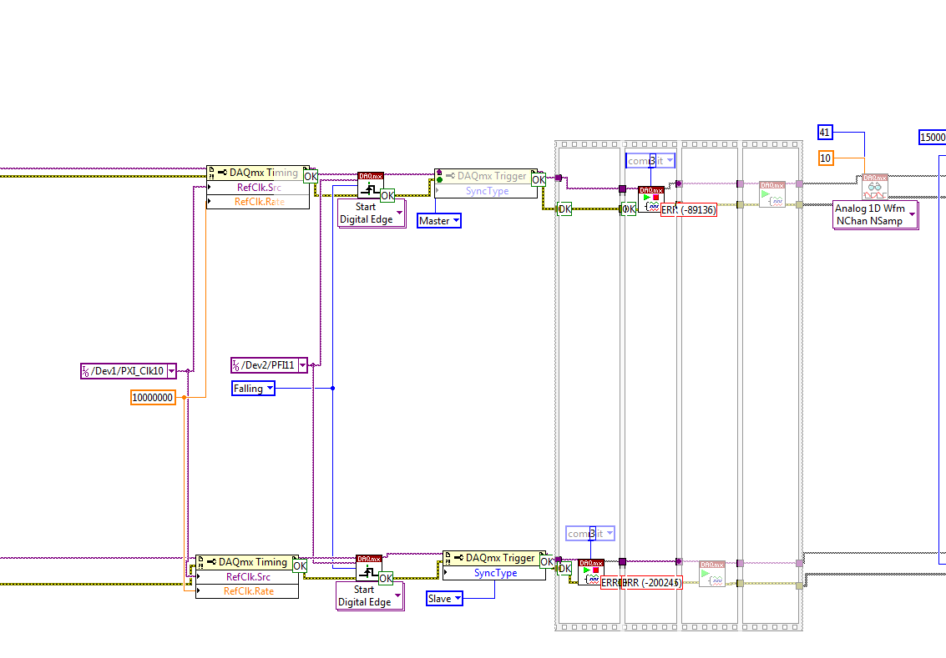Click RefClk.Rate in the upper DAQmx Timing node
This screenshot has width=946, height=658.
tap(258, 202)
